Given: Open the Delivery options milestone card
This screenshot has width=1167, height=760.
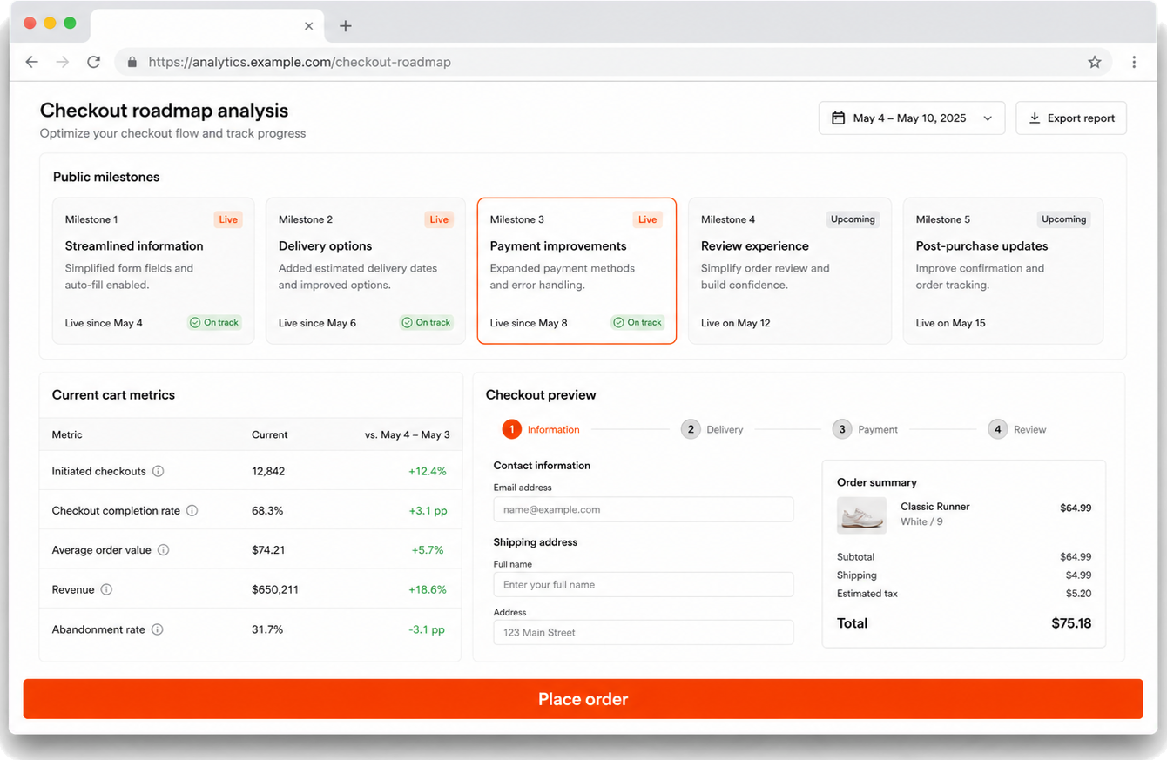Looking at the screenshot, I should (365, 271).
